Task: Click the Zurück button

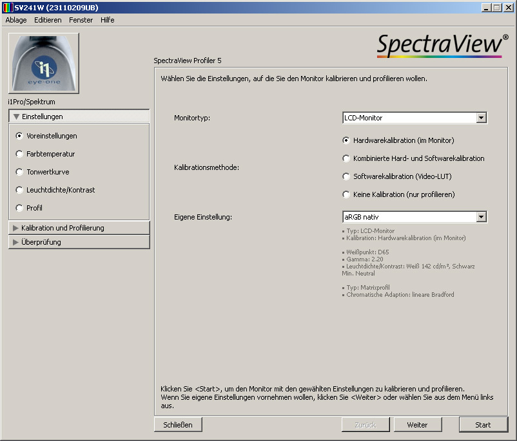Action: [366, 425]
